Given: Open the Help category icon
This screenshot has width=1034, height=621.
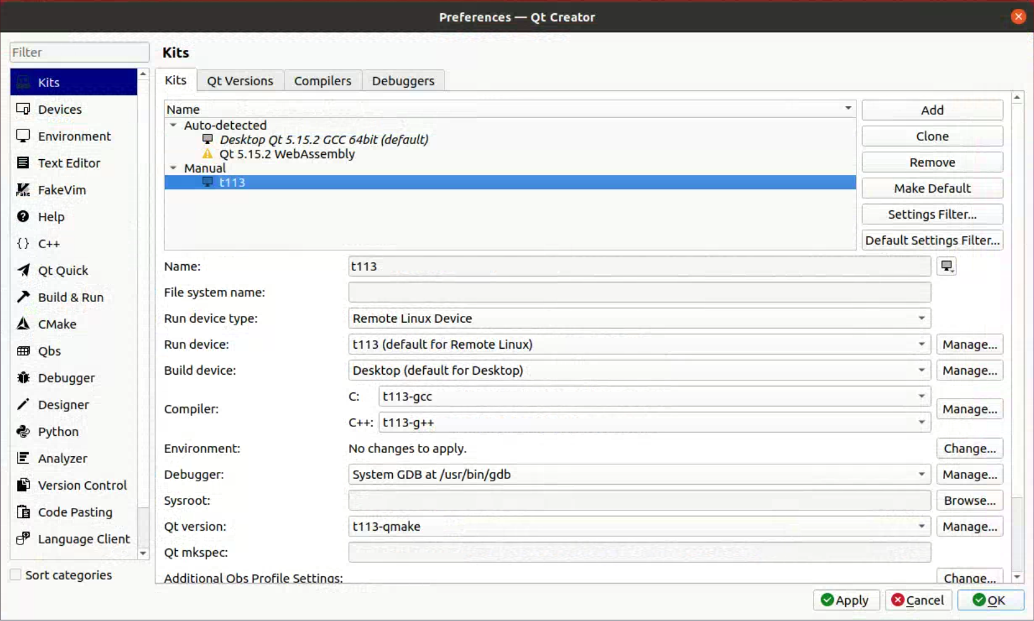Looking at the screenshot, I should point(23,216).
